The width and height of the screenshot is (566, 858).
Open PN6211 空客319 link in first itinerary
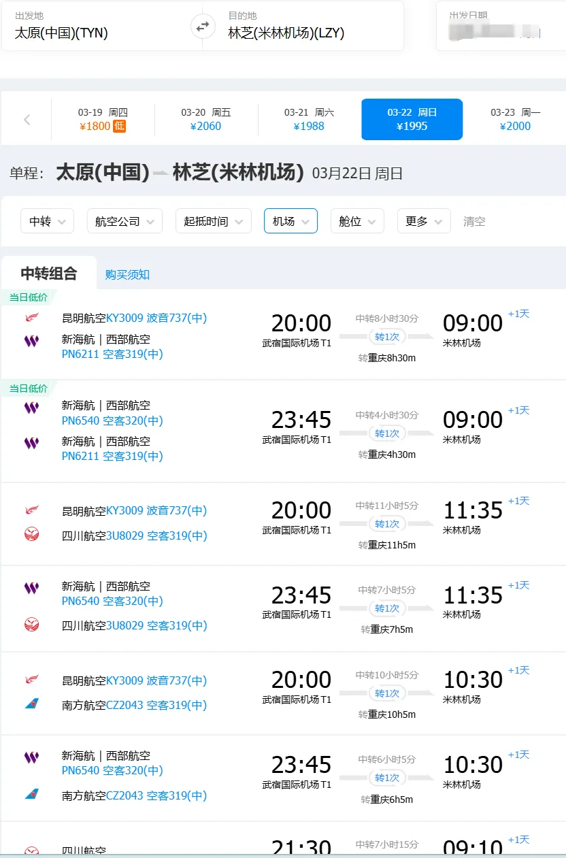(x=112, y=354)
